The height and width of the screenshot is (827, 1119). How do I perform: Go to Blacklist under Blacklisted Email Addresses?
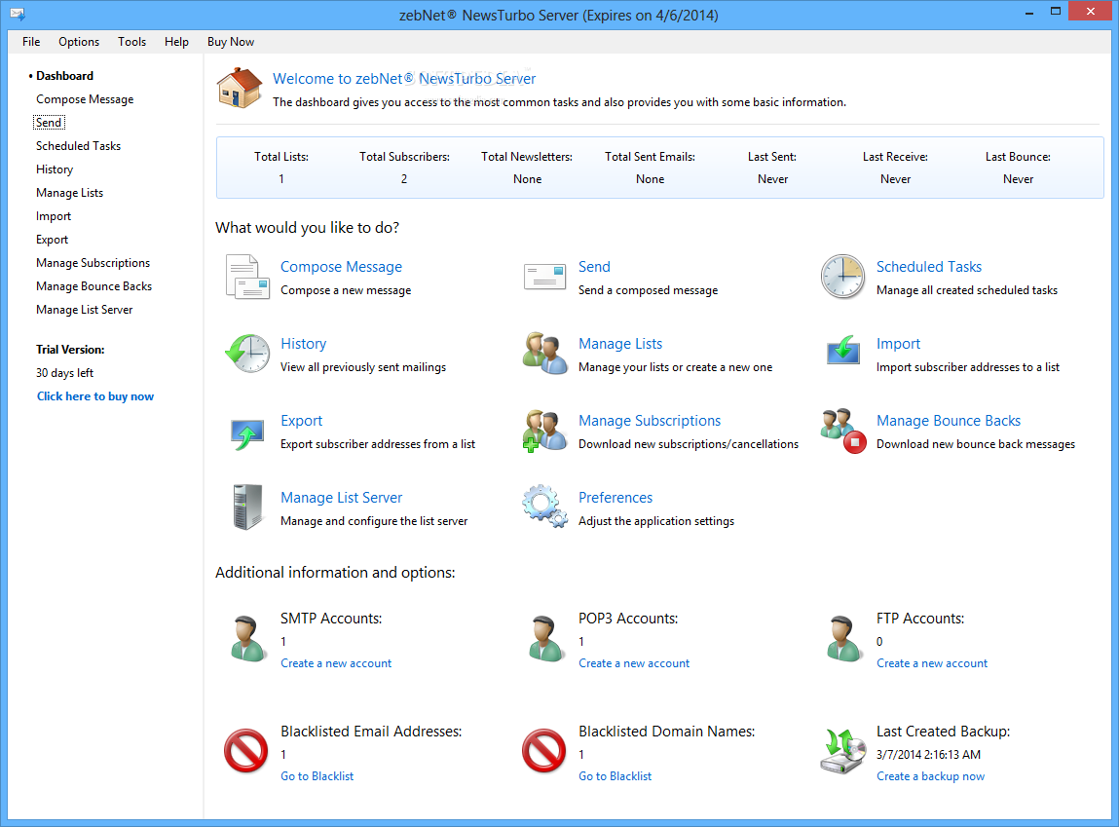(x=317, y=775)
